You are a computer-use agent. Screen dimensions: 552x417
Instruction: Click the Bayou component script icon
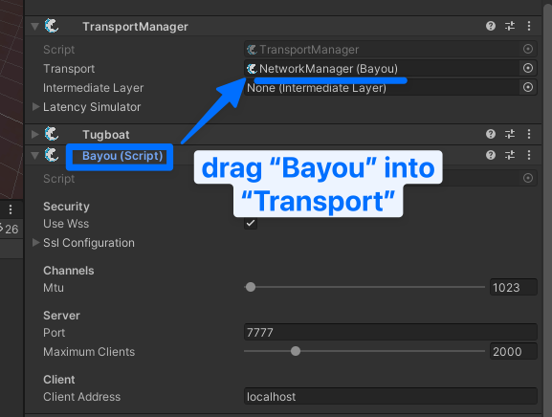[52, 155]
